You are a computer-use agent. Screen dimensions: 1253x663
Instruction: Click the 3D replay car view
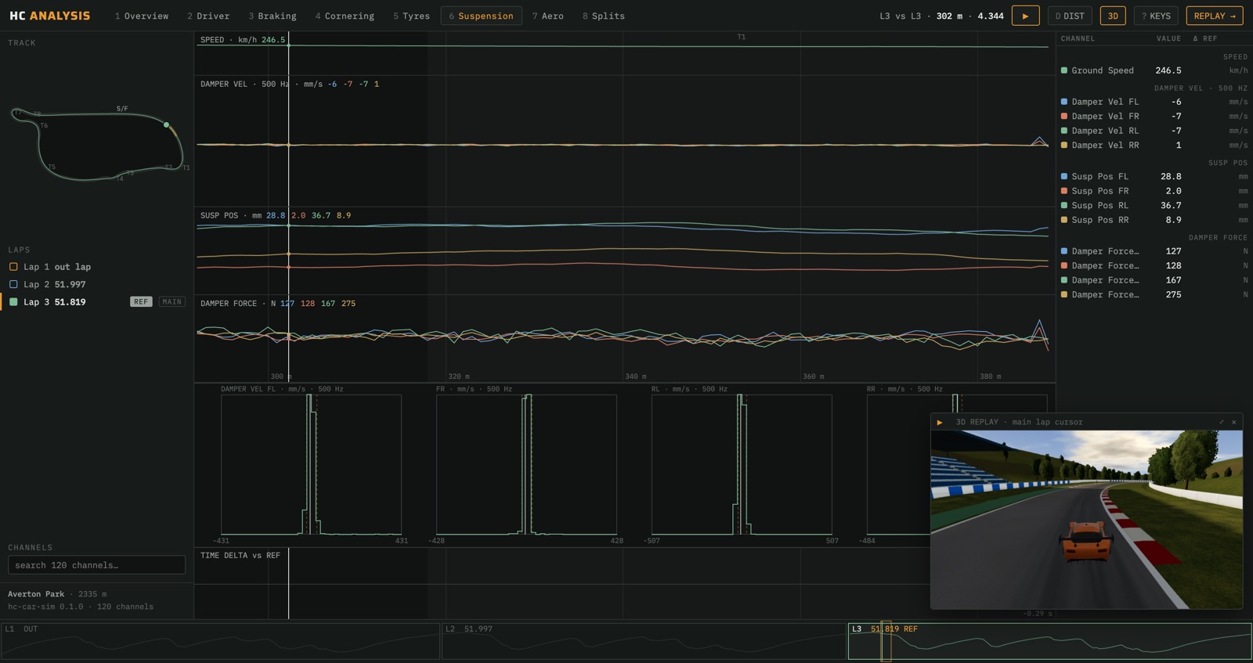pos(1086,519)
